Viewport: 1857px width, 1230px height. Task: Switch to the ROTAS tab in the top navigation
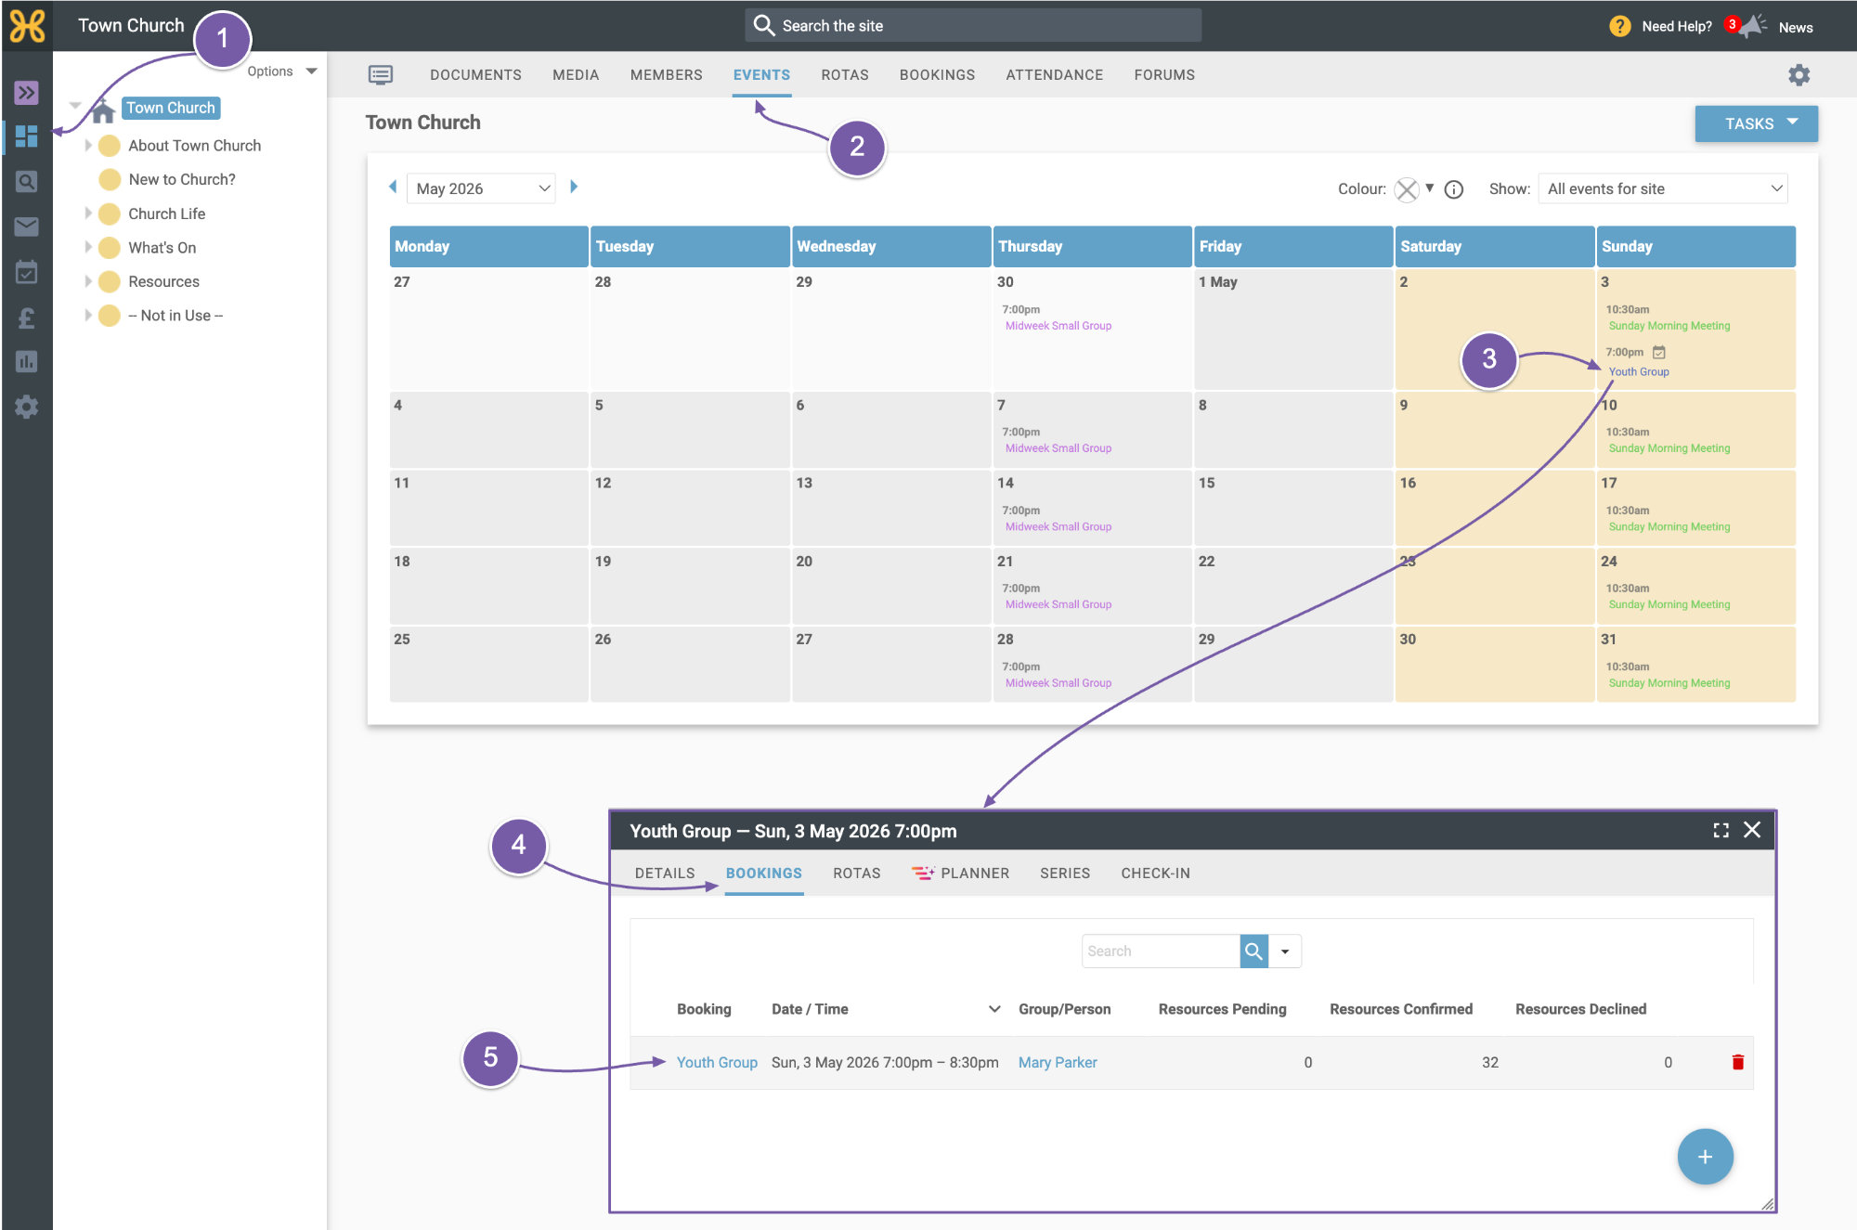844,75
